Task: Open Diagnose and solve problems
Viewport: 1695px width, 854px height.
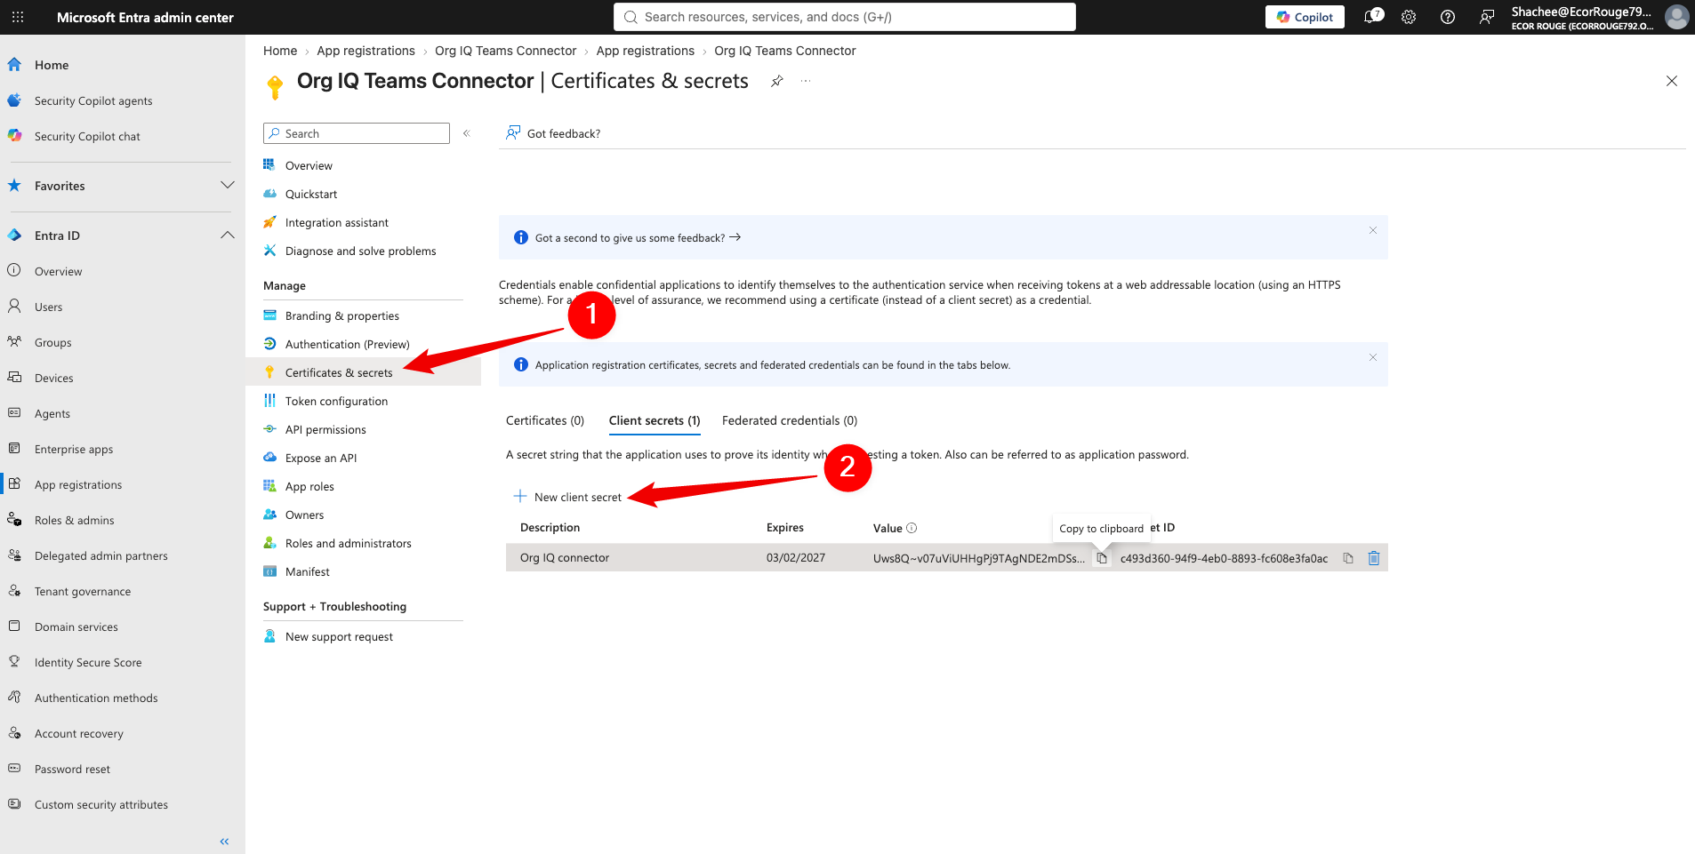Action: 363,251
